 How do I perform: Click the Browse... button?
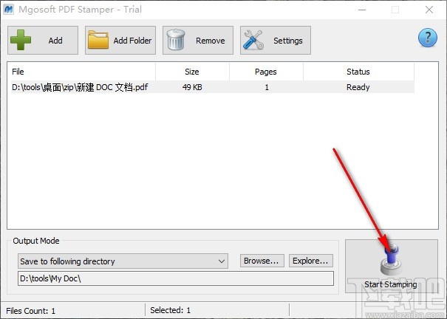(262, 261)
